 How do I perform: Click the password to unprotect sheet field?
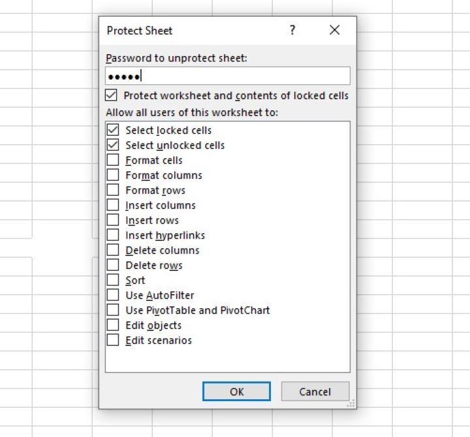pos(228,76)
